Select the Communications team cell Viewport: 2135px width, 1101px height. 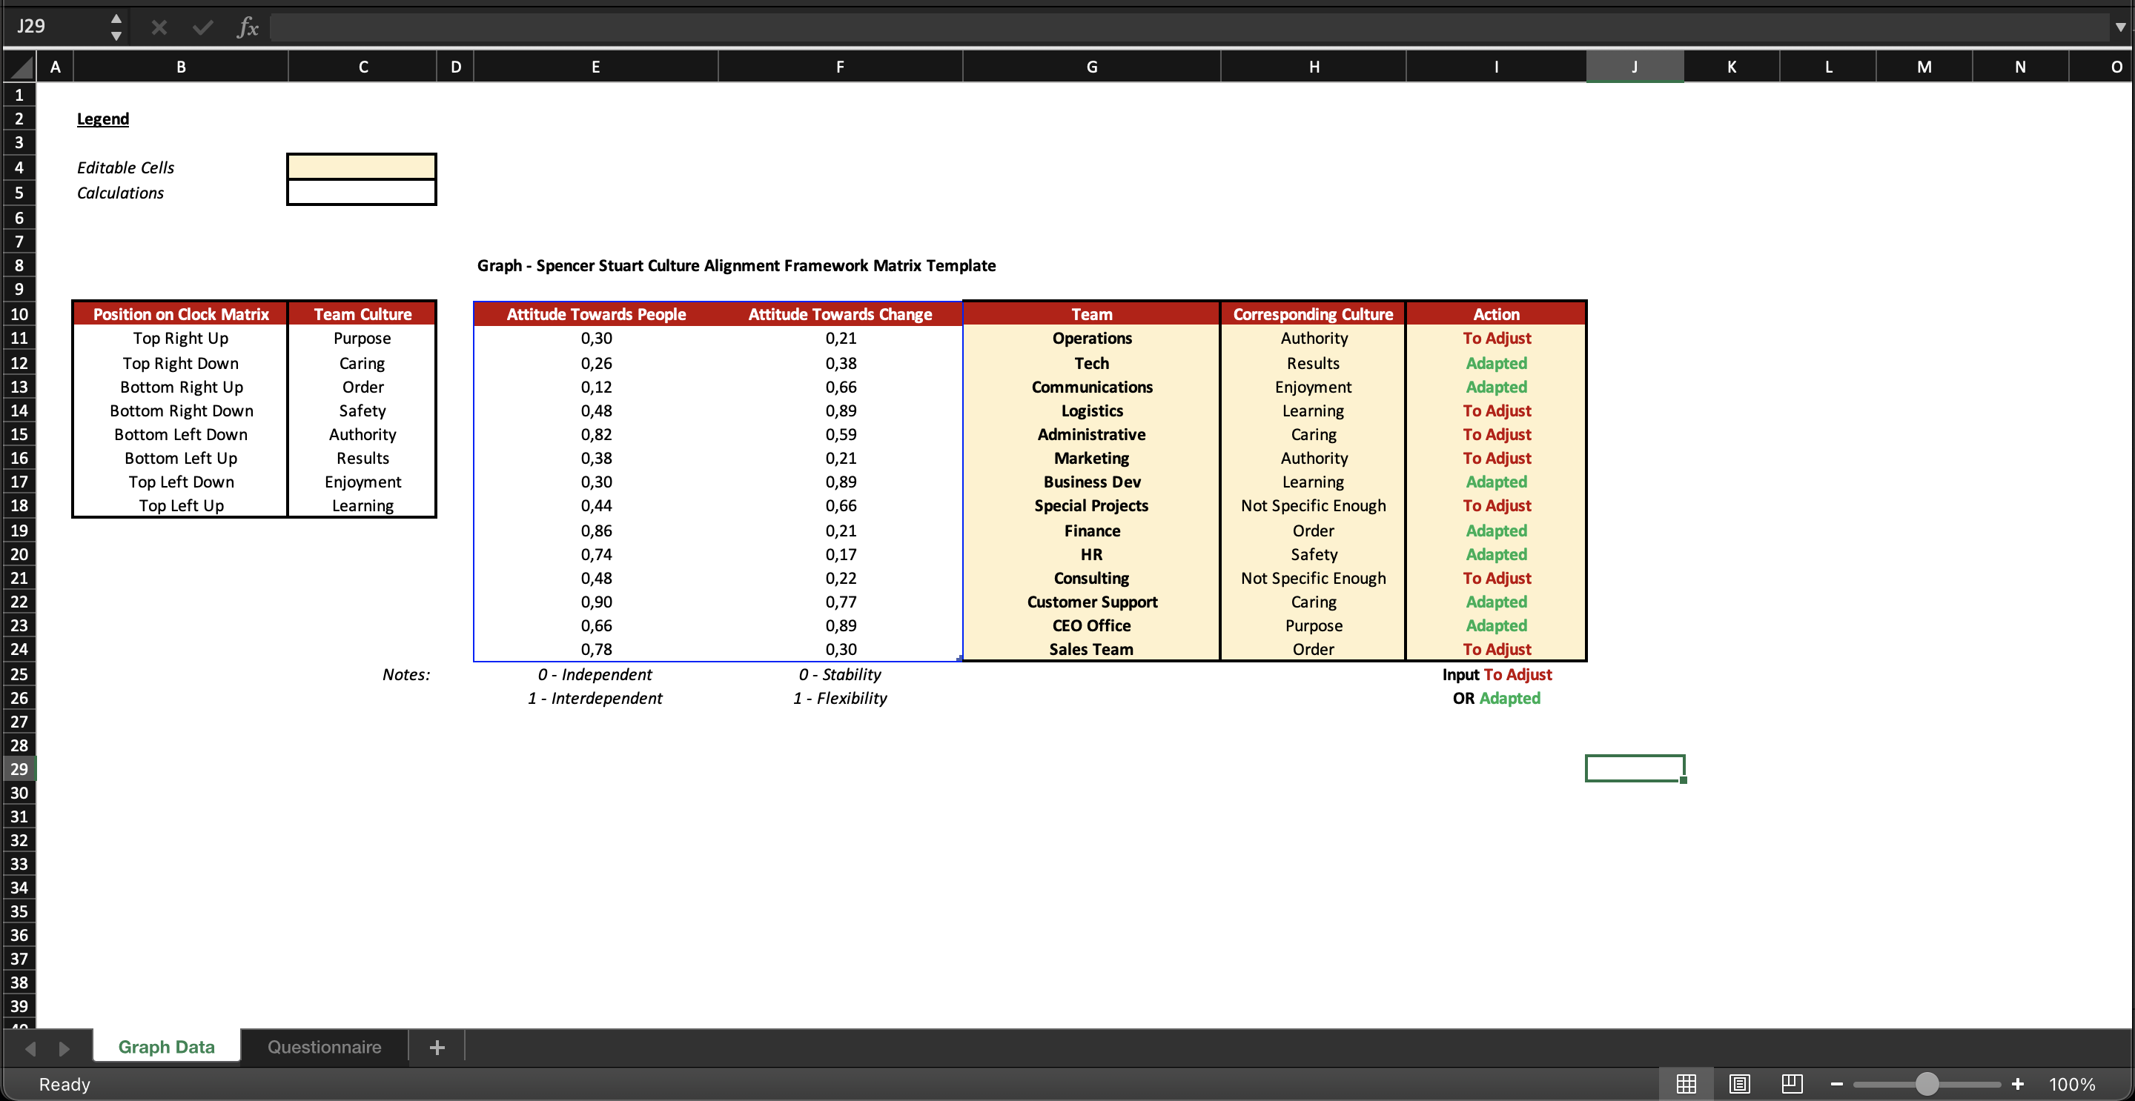click(x=1091, y=387)
